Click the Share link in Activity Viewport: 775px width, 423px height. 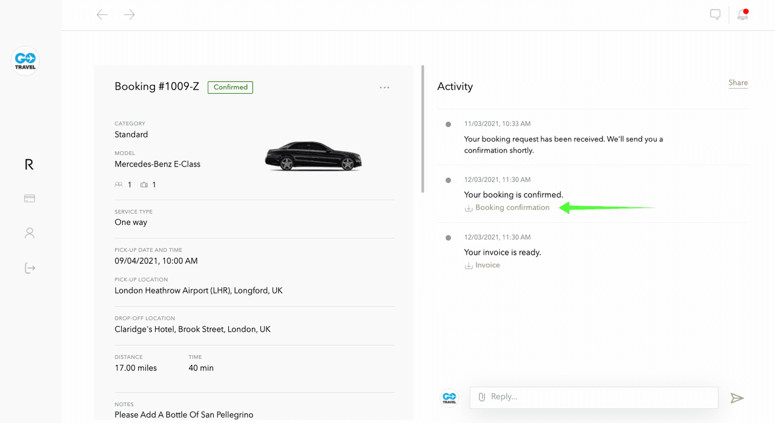coord(738,83)
